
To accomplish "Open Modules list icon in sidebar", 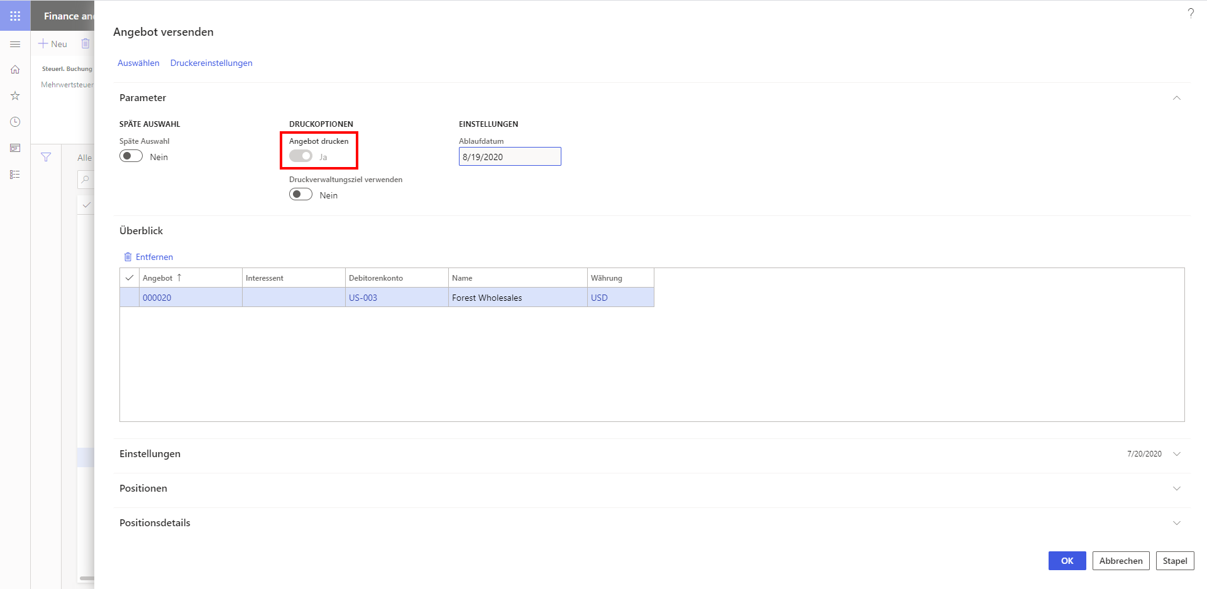I will (15, 175).
